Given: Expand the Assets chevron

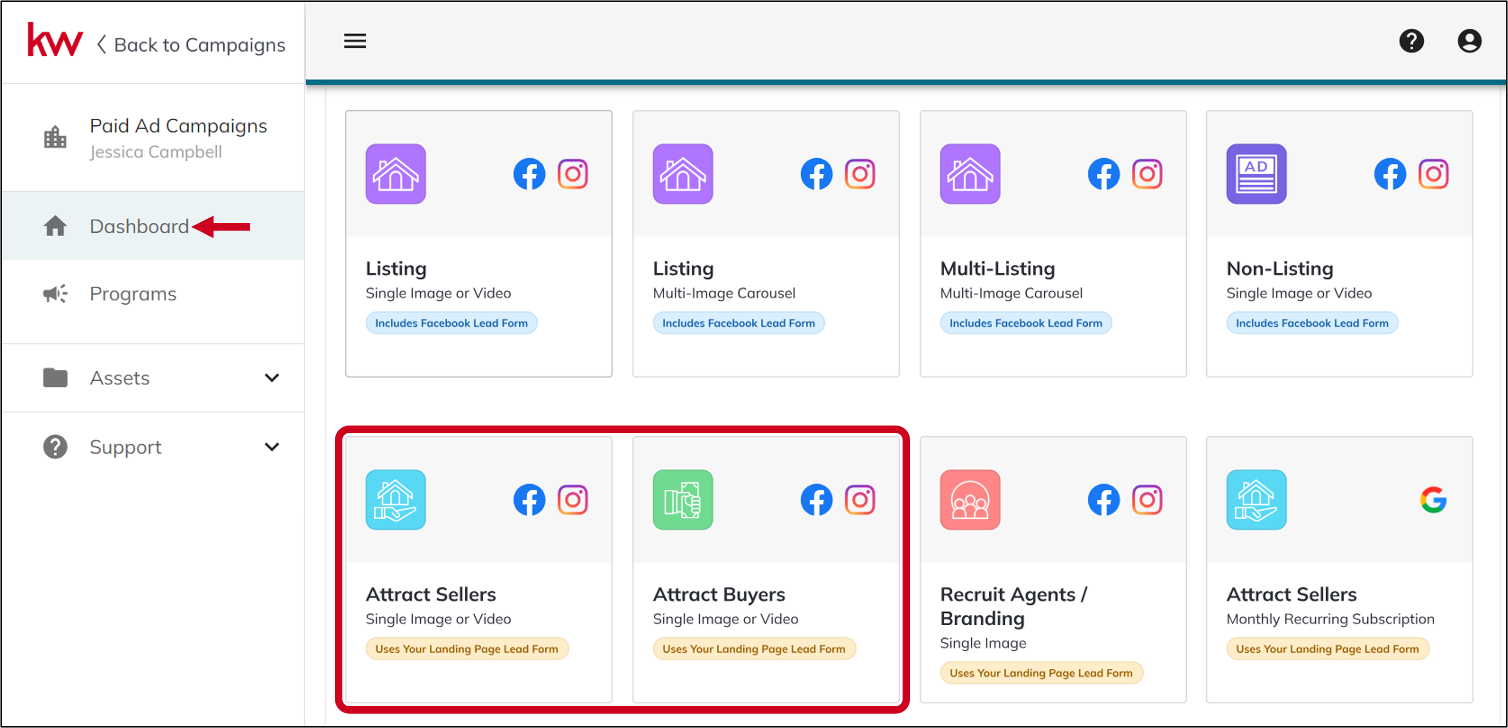Looking at the screenshot, I should pyautogui.click(x=272, y=378).
